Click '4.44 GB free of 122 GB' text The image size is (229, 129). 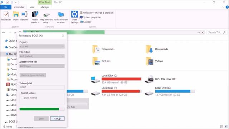point(114,95)
